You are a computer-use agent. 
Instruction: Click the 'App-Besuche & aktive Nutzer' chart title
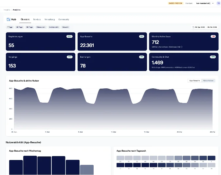[24, 81]
